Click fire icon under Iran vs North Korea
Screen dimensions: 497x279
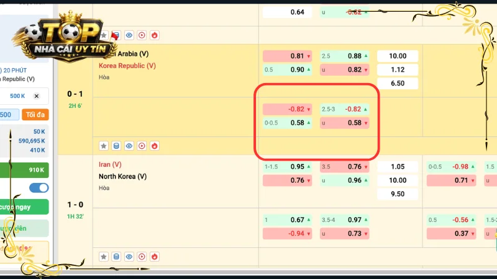154,257
